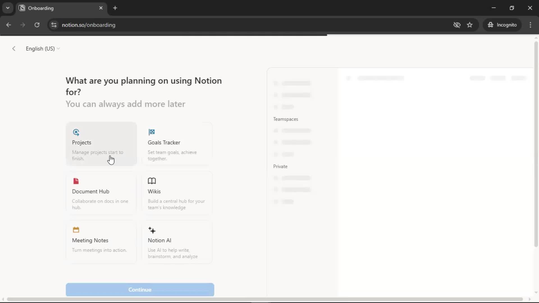
Task: Restore down the browser window
Action: click(x=512, y=8)
